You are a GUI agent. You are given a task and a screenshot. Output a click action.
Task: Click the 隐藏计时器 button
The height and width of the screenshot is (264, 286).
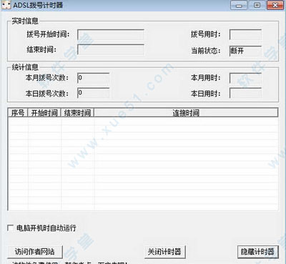pos(257,252)
